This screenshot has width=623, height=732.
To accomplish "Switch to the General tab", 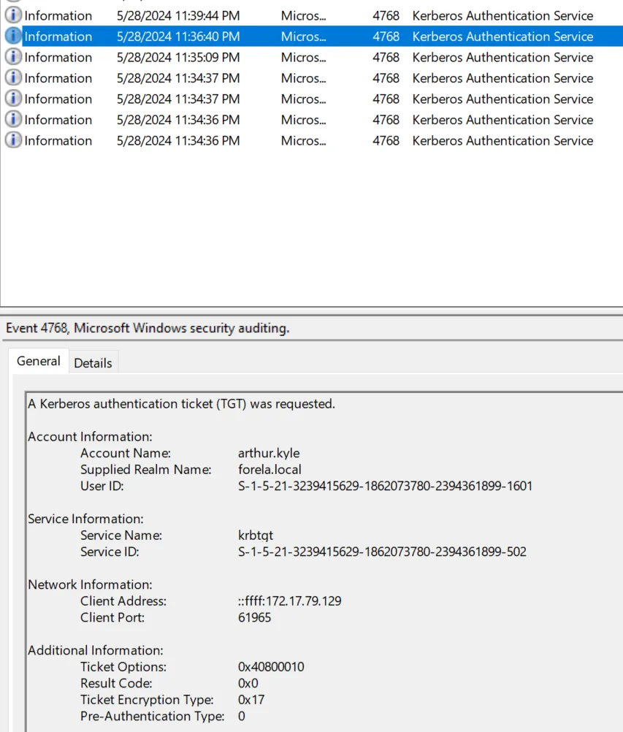I will (38, 361).
